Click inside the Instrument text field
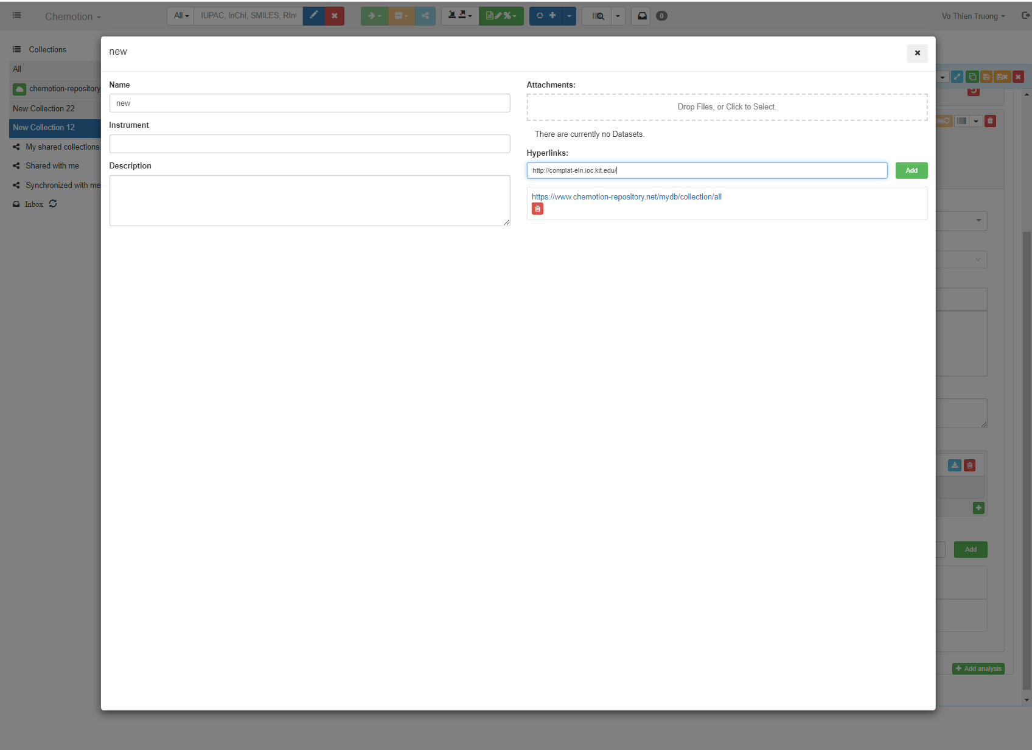 (x=310, y=144)
